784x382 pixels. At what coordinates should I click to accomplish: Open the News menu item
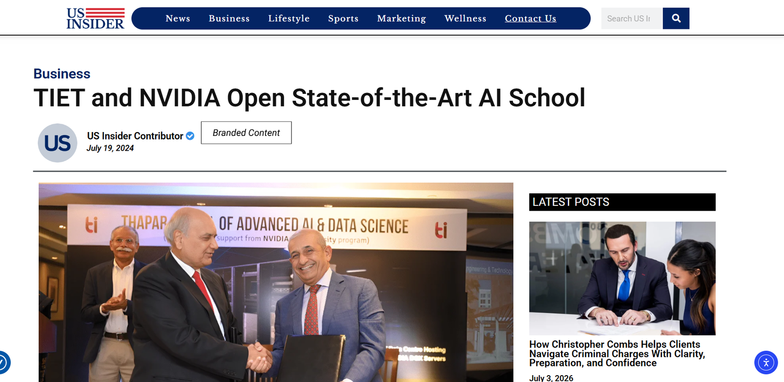178,19
